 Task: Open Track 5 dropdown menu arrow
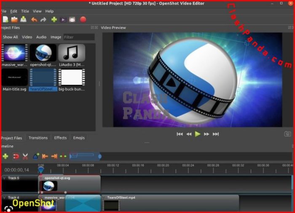(x=5, y=178)
